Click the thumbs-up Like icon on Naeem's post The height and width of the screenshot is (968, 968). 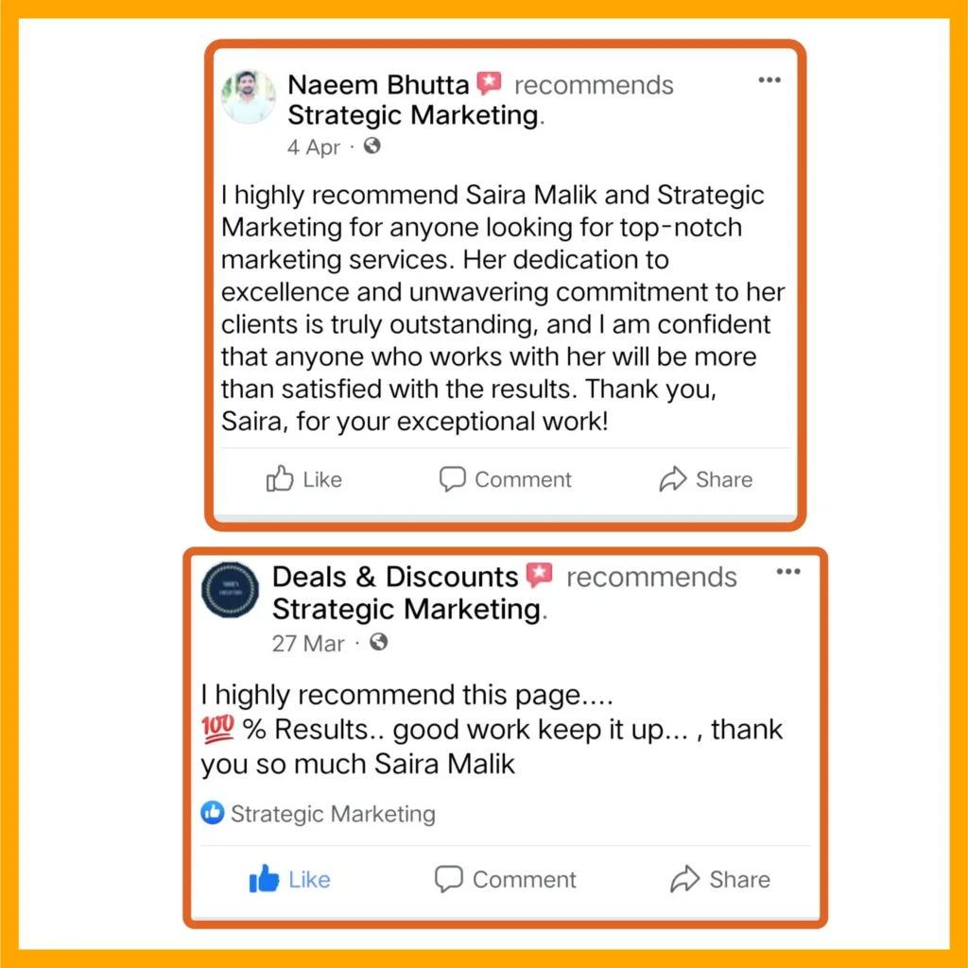coord(280,480)
